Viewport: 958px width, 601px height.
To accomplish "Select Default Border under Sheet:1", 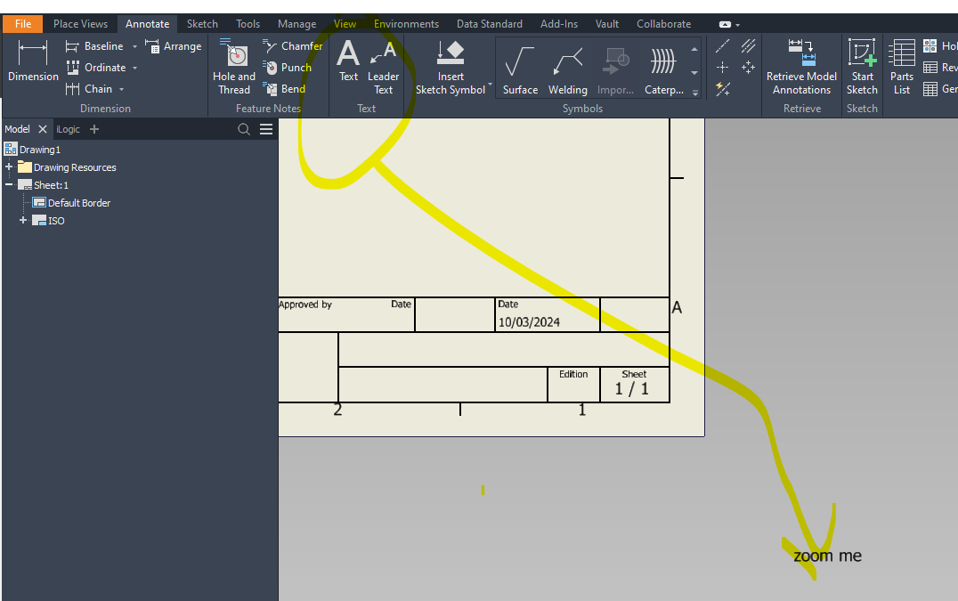I will coord(79,202).
